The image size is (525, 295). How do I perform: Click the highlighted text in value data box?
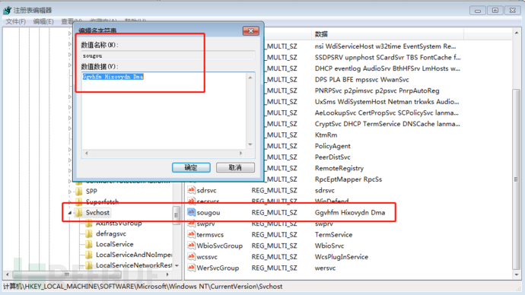click(113, 77)
